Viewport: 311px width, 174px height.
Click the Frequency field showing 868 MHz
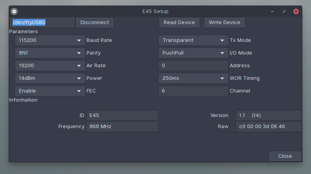pyautogui.click(x=122, y=127)
